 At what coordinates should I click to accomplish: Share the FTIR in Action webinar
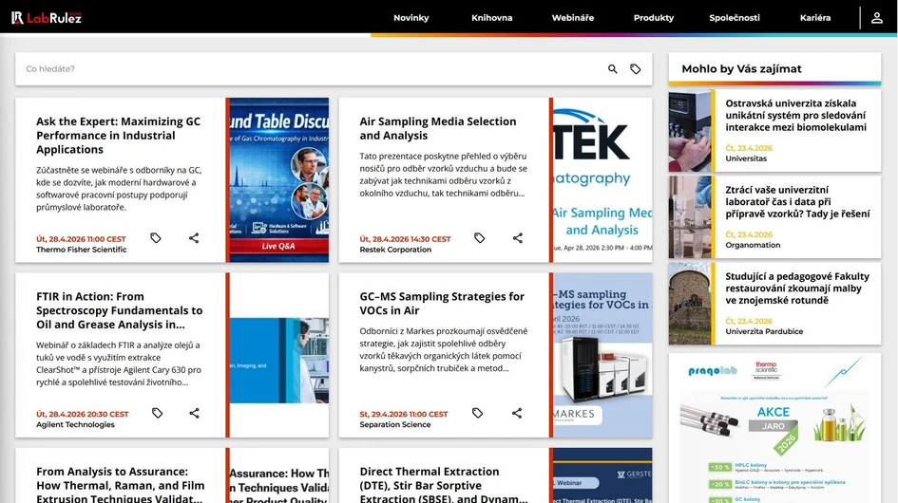click(194, 413)
